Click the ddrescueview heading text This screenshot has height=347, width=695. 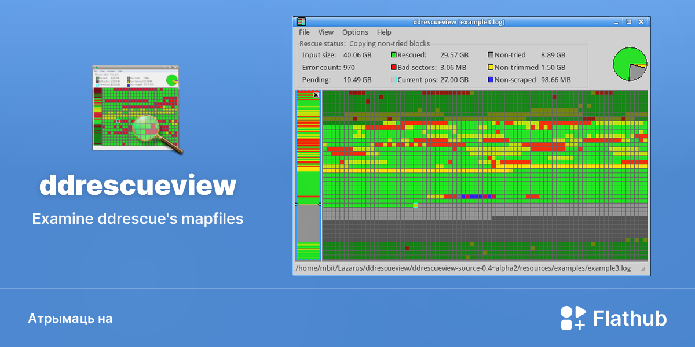[x=138, y=185]
